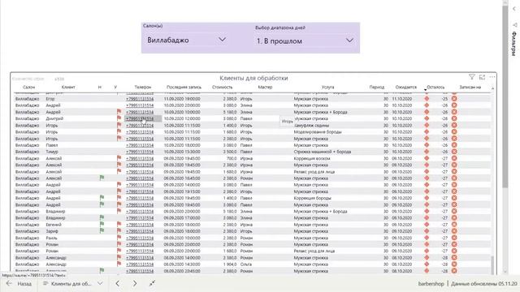Click the red diamond in Тимур's row
Screen dimensions: 520x292
[427, 152]
